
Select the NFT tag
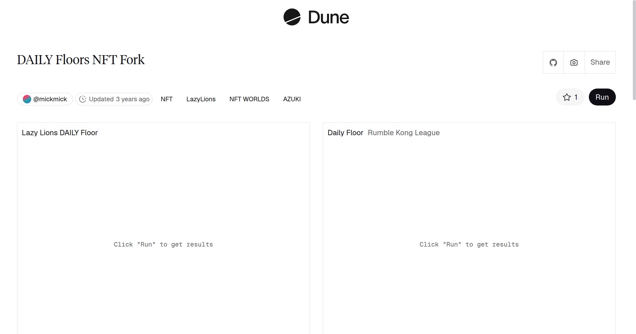[x=166, y=99]
